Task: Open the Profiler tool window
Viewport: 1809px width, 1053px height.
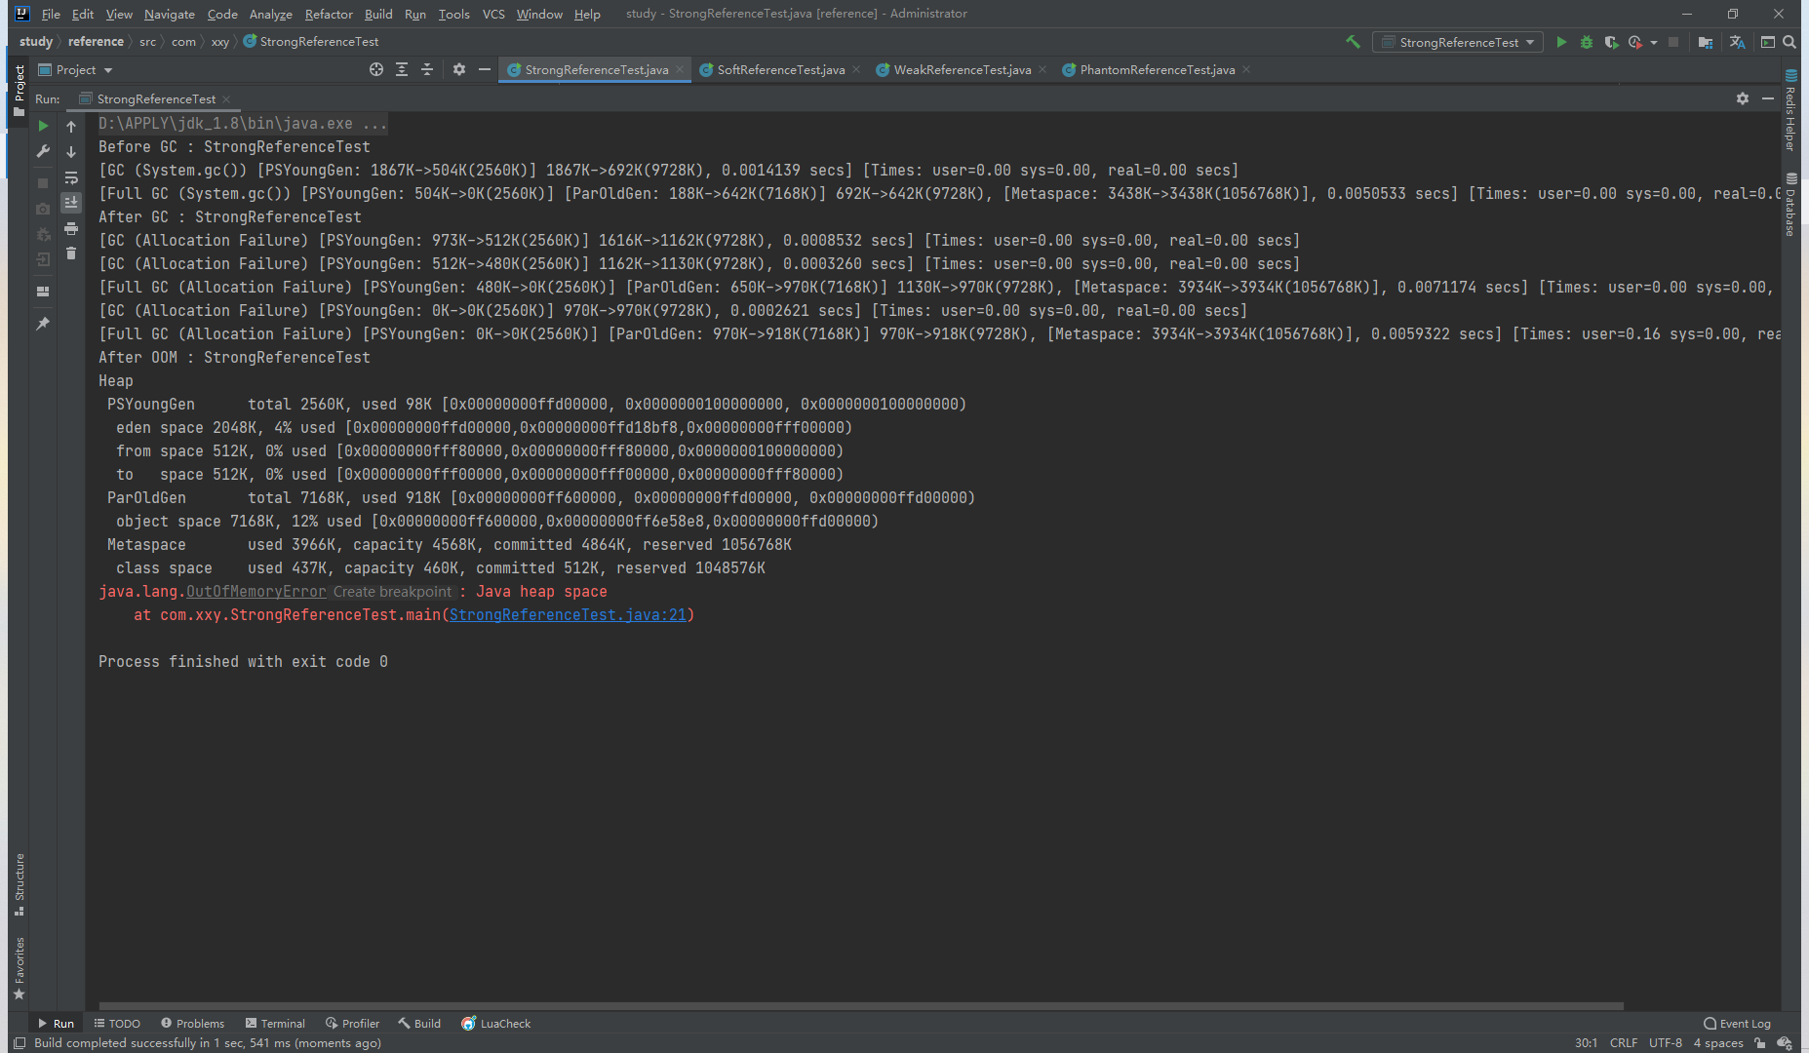Action: (352, 1024)
